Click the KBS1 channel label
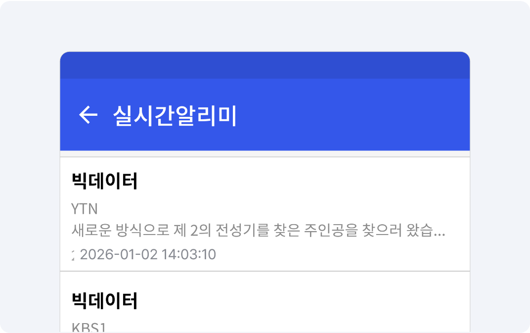 click(x=88, y=327)
